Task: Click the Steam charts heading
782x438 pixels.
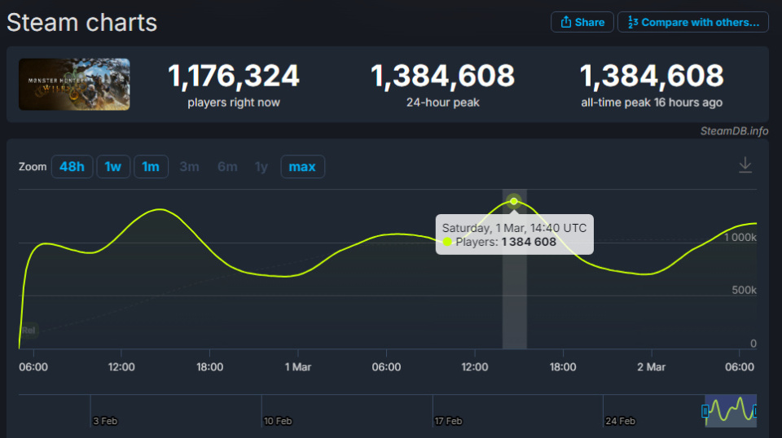Action: pos(81,23)
